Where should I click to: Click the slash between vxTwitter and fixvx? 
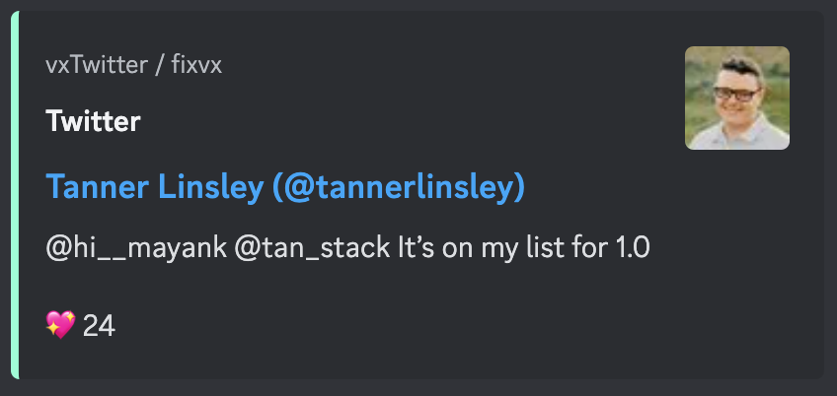pyautogui.click(x=158, y=65)
